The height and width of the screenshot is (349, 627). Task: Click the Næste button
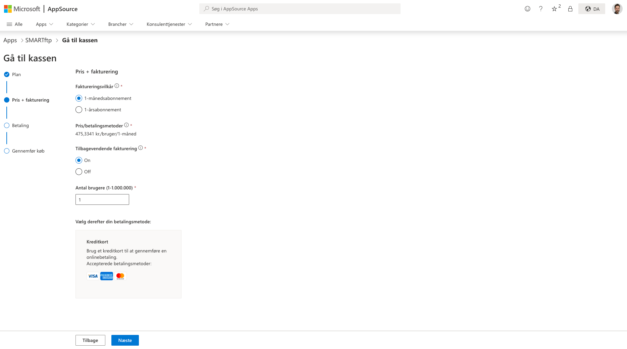[x=125, y=340]
